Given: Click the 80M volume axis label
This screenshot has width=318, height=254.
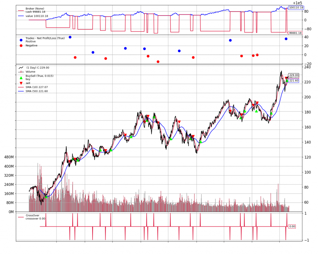Looking at the screenshot, I should pyautogui.click(x=10, y=203).
